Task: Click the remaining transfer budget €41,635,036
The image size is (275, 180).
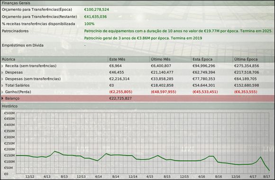Action: tap(95, 17)
